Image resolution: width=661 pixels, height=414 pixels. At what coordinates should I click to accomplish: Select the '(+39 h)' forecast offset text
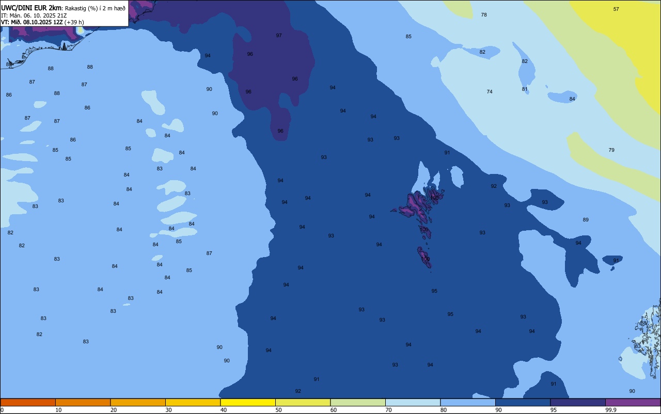(x=74, y=22)
